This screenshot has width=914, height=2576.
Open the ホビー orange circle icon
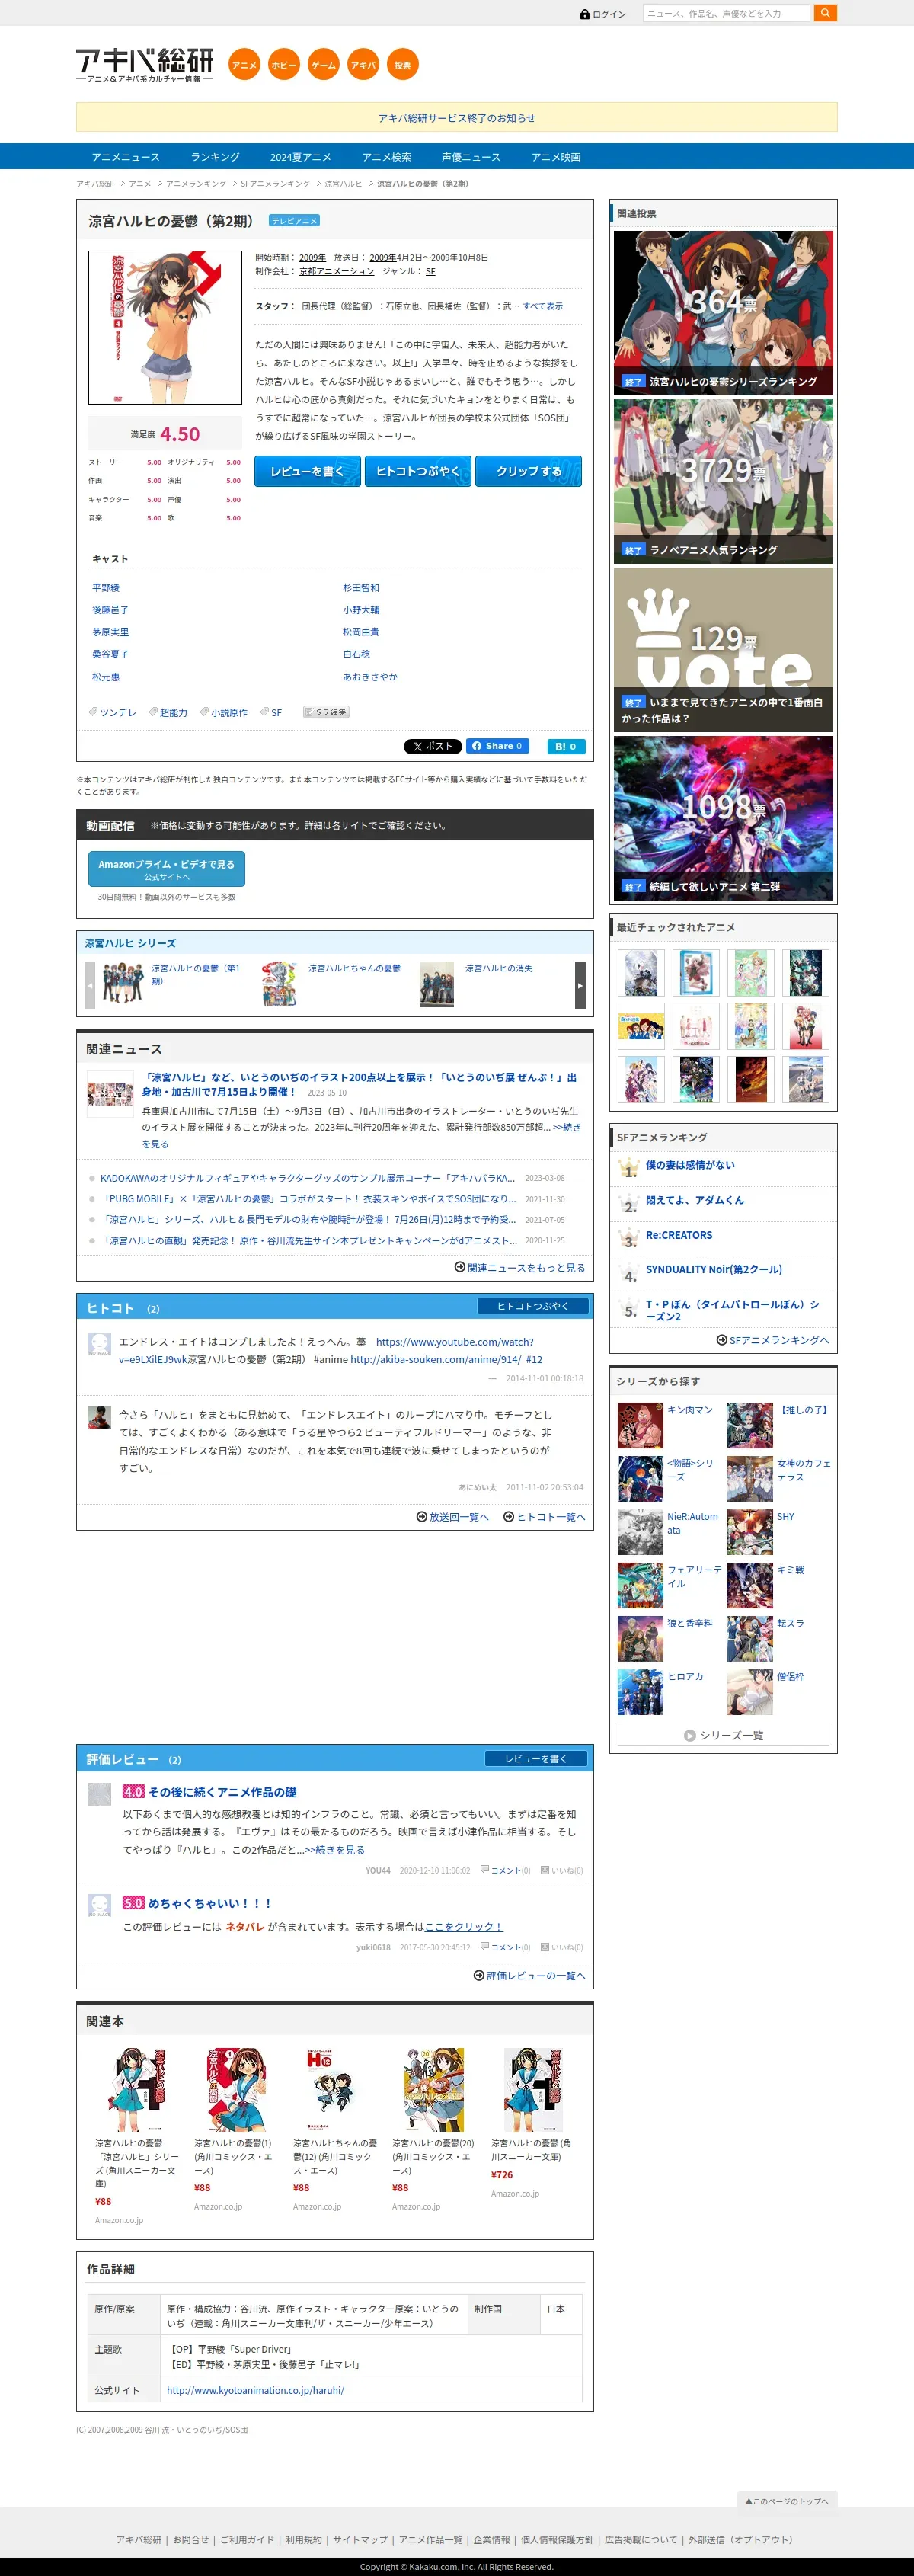pyautogui.click(x=284, y=65)
